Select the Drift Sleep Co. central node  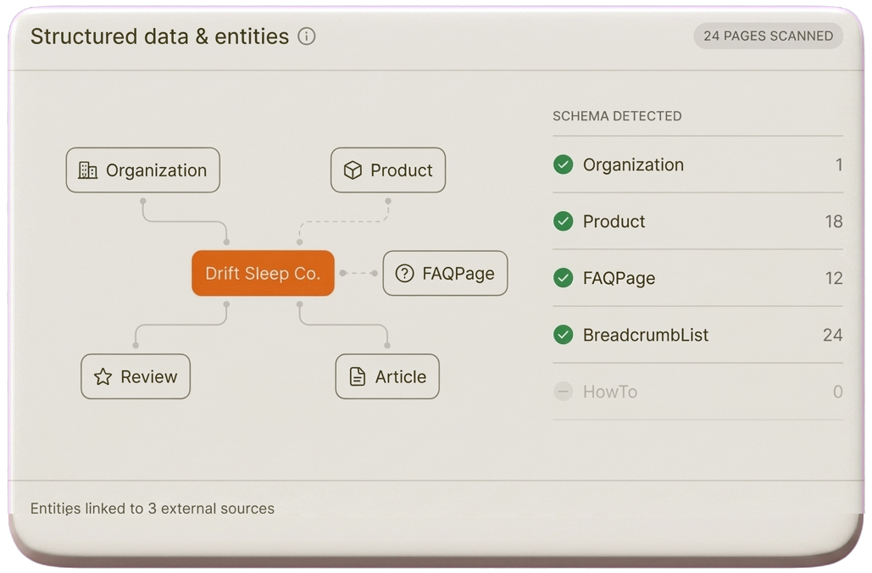[x=263, y=273]
